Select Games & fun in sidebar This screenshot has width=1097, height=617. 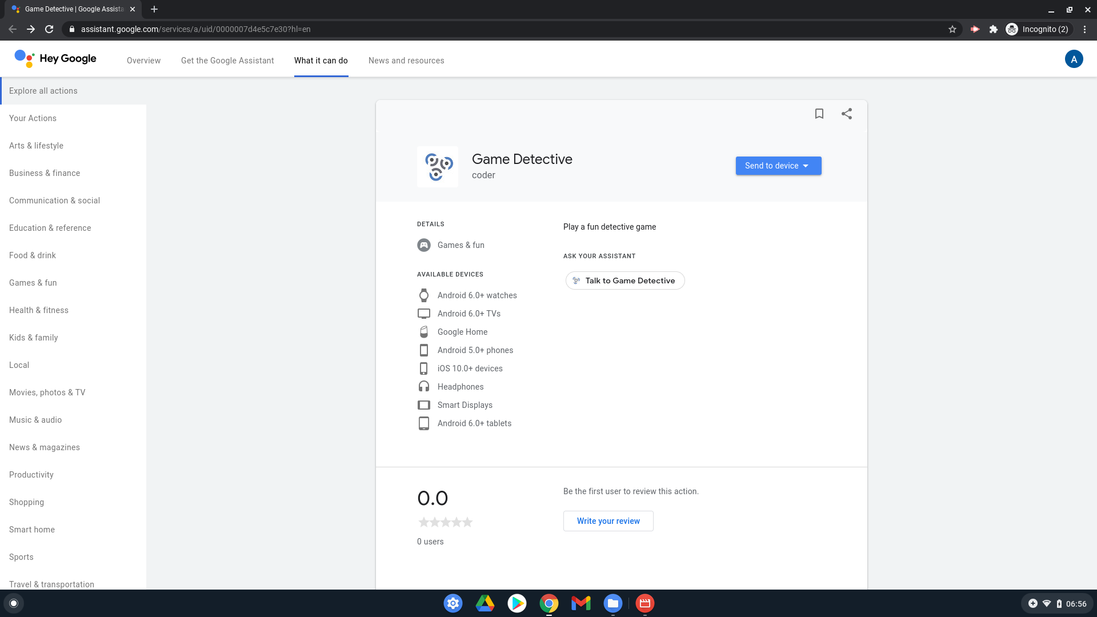[33, 283]
